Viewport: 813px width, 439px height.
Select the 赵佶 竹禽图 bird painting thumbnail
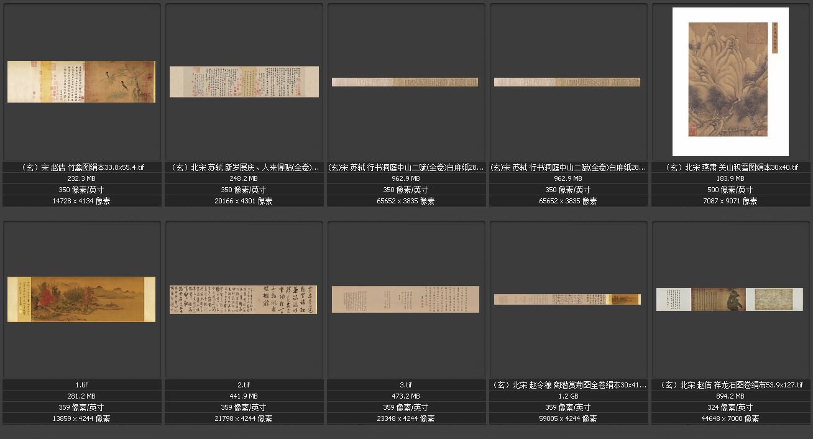tap(81, 81)
